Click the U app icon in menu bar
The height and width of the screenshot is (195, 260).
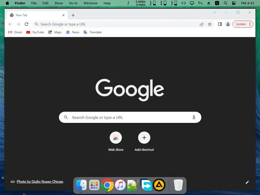pos(217,3)
